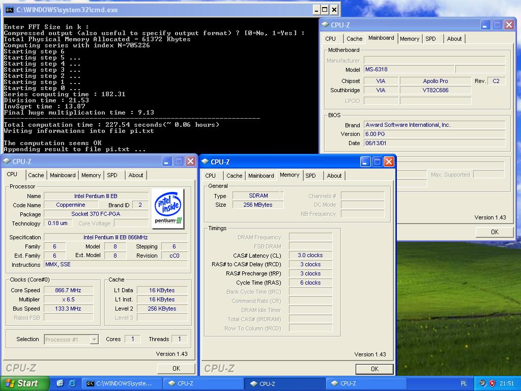521x391 pixels.
Task: Click OK in the CPU-Z processor window
Action: pos(176,369)
